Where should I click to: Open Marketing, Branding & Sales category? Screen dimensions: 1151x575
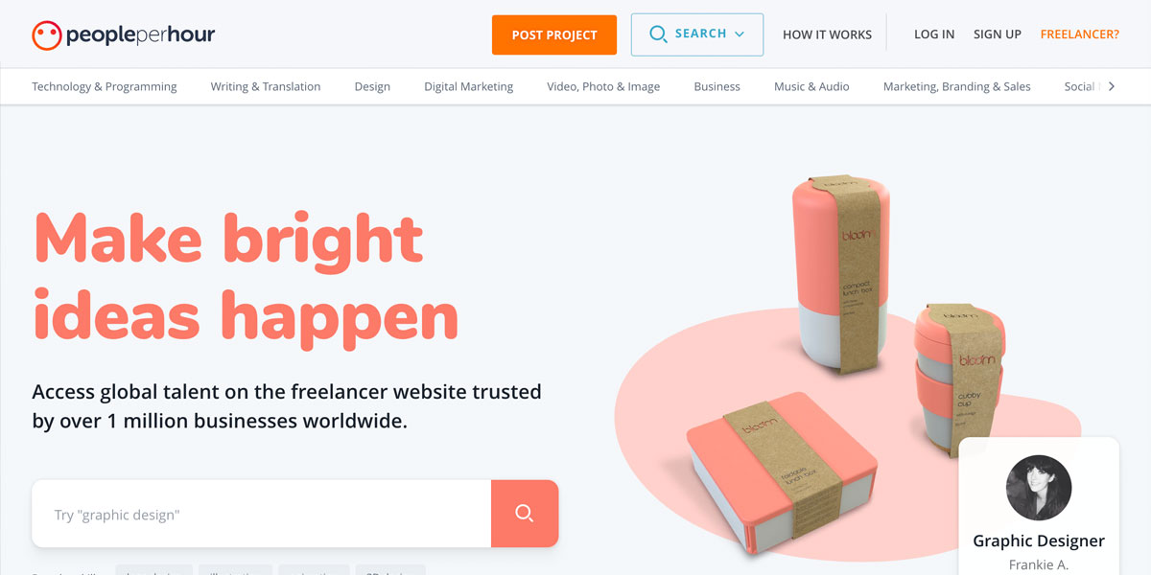pyautogui.click(x=957, y=86)
